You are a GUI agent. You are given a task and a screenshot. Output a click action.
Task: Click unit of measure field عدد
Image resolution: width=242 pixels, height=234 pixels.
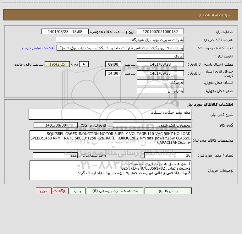(55, 155)
